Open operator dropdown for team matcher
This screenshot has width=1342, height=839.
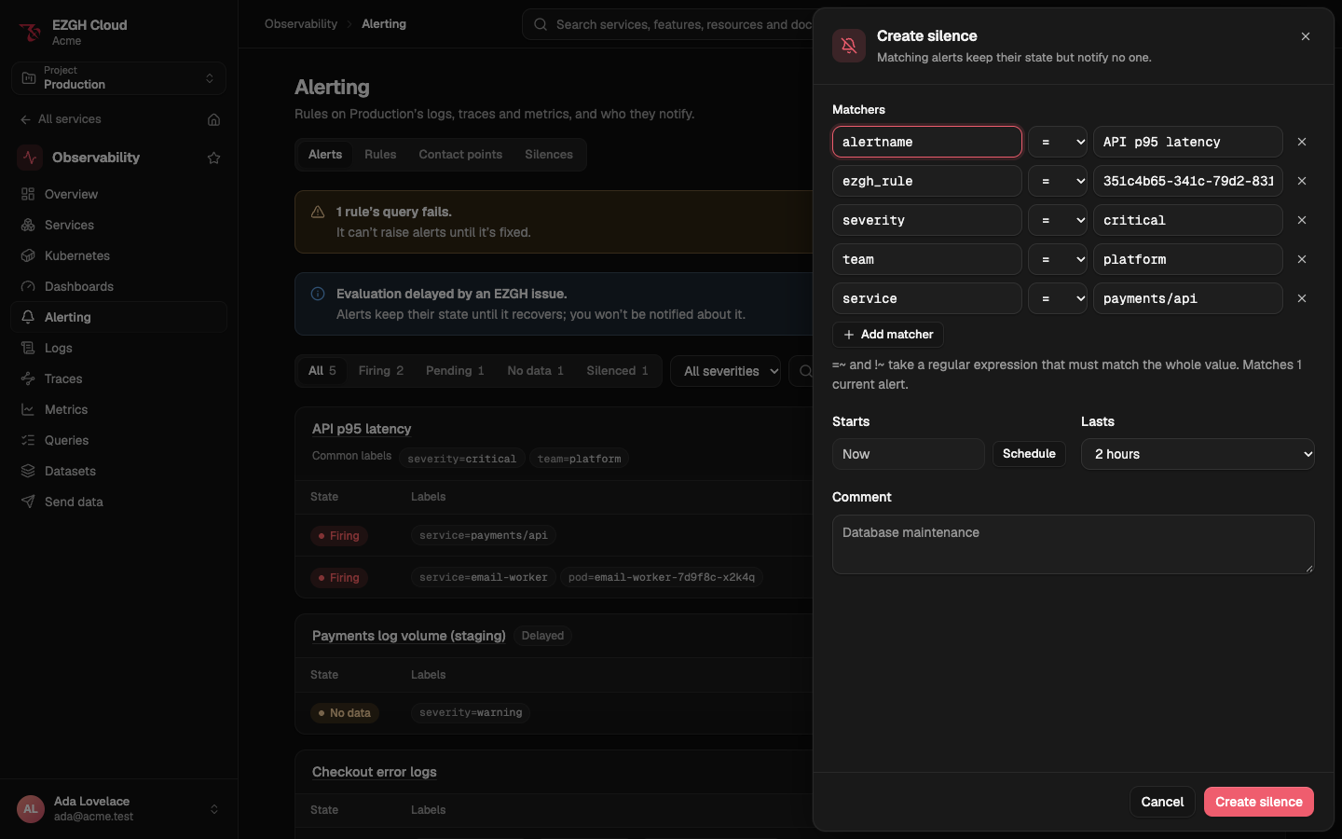[1058, 259]
